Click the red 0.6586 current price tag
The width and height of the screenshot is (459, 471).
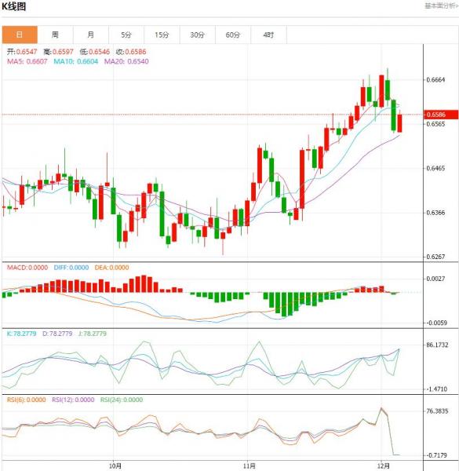pos(441,115)
